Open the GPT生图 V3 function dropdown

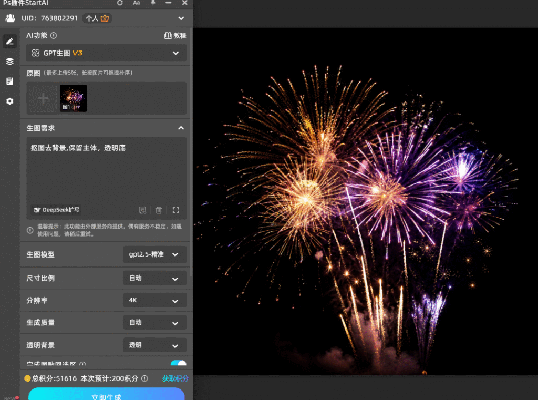106,53
